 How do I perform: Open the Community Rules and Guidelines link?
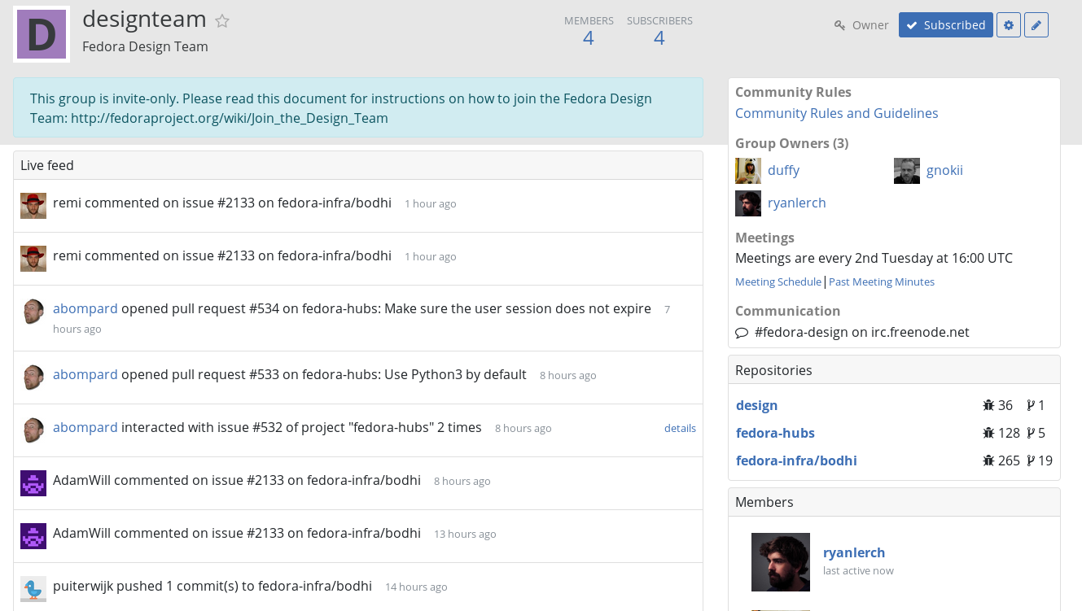pos(837,113)
